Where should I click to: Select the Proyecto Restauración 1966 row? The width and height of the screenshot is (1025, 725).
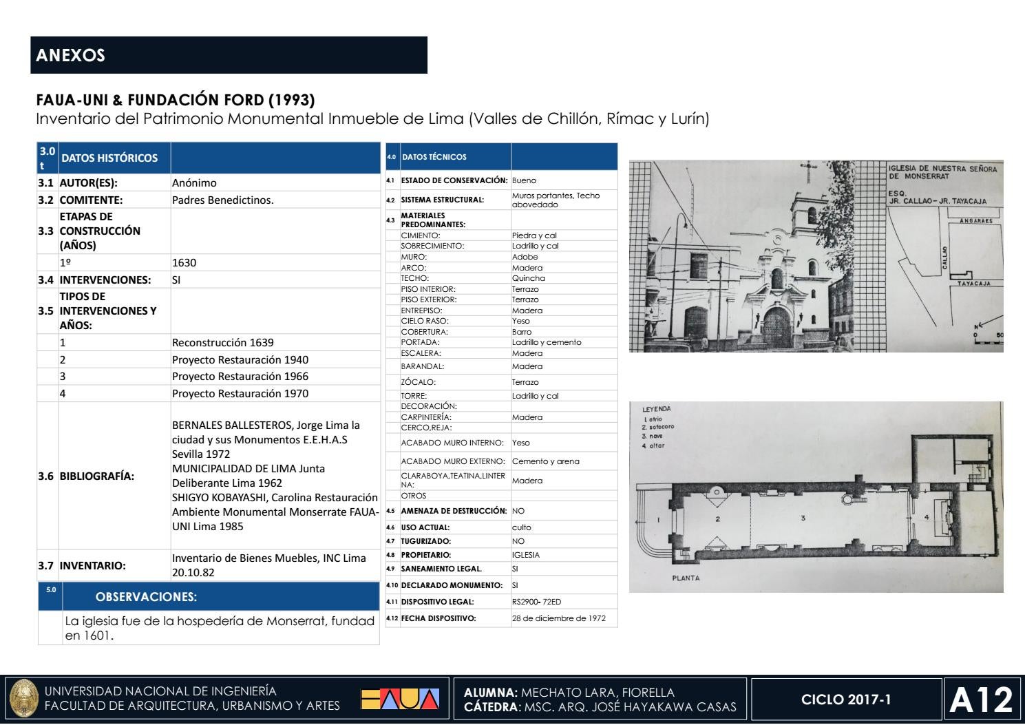pos(209,377)
